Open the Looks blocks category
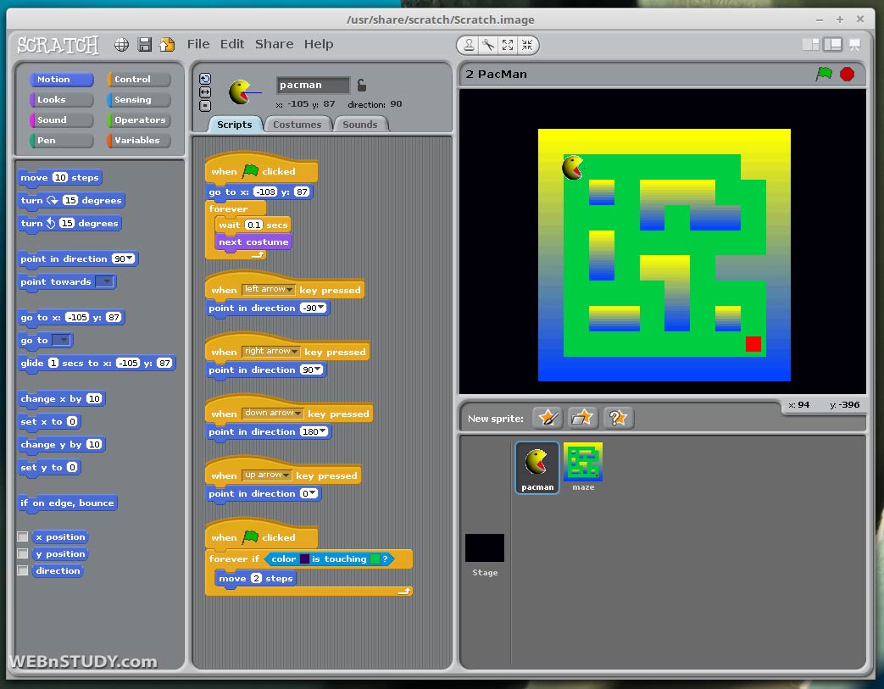Image resolution: width=884 pixels, height=689 pixels. (x=62, y=100)
